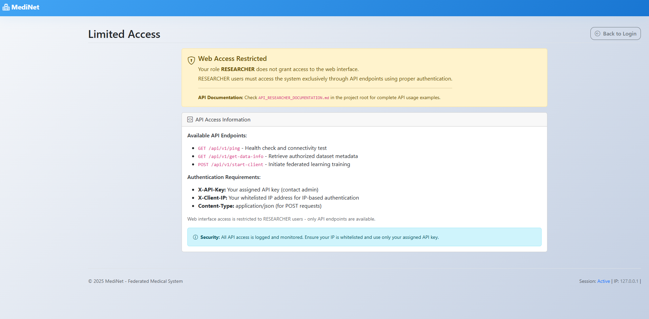Click the GET /api/v1/ping endpoint code

pyautogui.click(x=219, y=148)
